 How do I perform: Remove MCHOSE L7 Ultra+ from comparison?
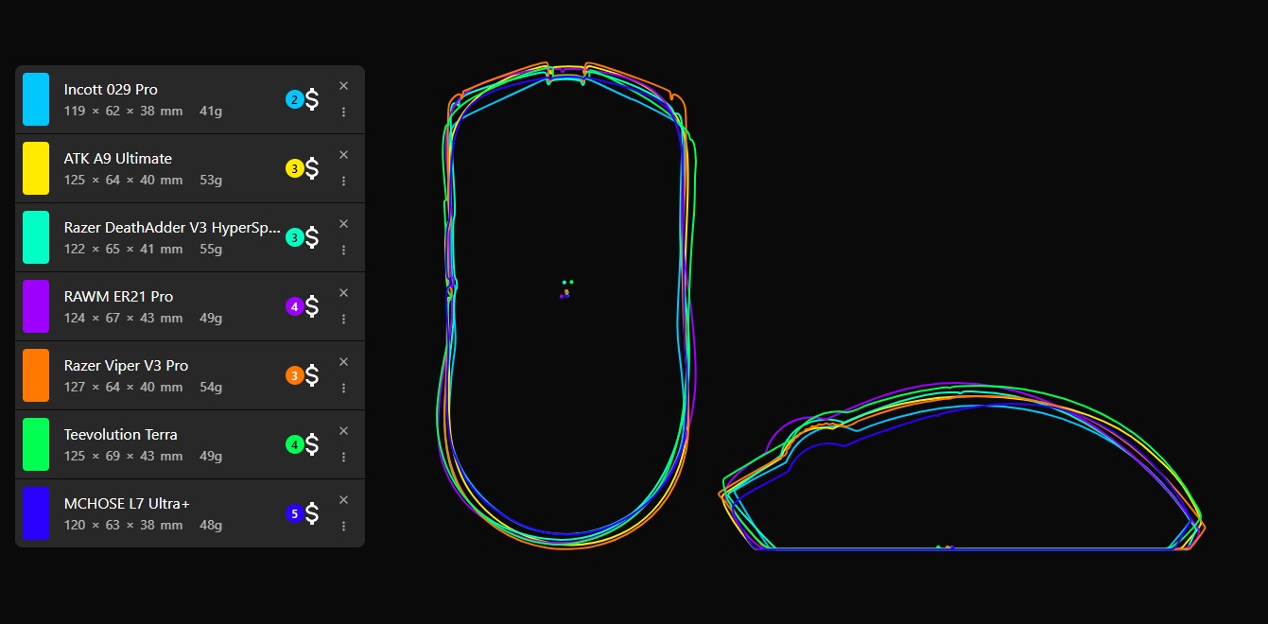coord(343,500)
